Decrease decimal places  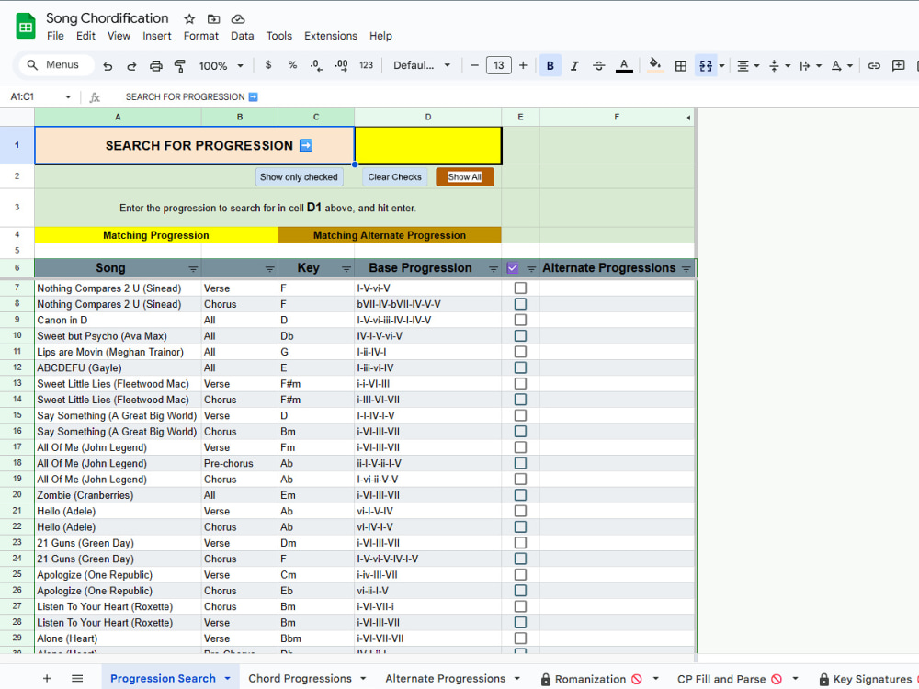tap(316, 65)
